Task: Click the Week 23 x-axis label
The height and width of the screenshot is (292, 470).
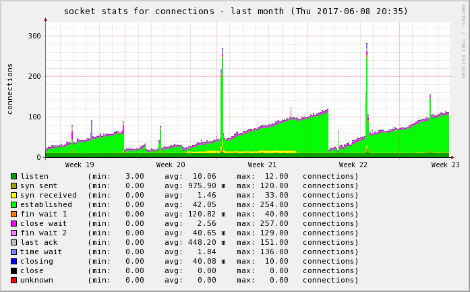Action: [x=445, y=165]
